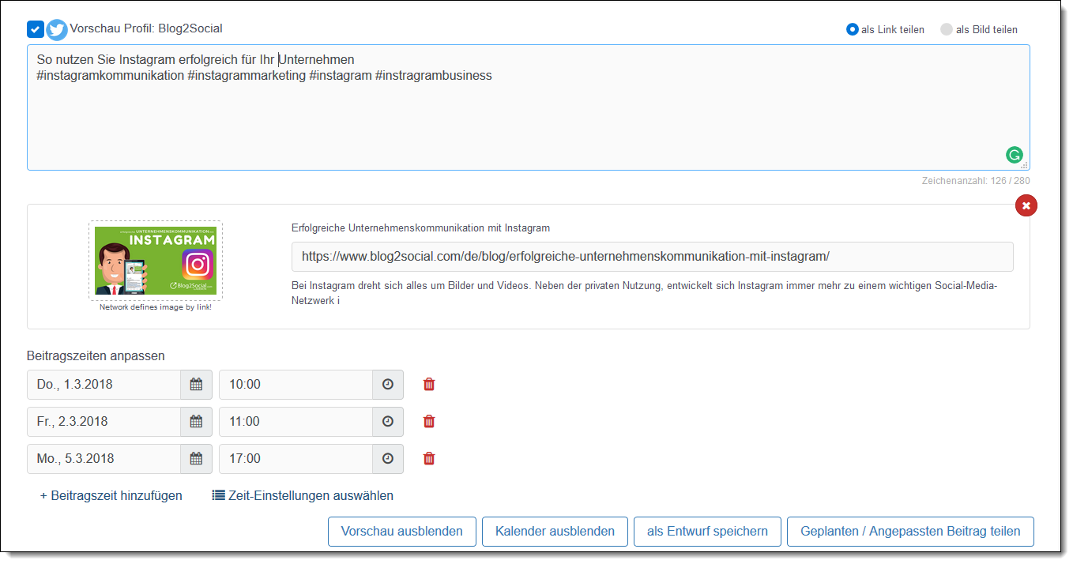Select the 'als Link teilen' radio button
1073x564 pixels.
click(852, 29)
